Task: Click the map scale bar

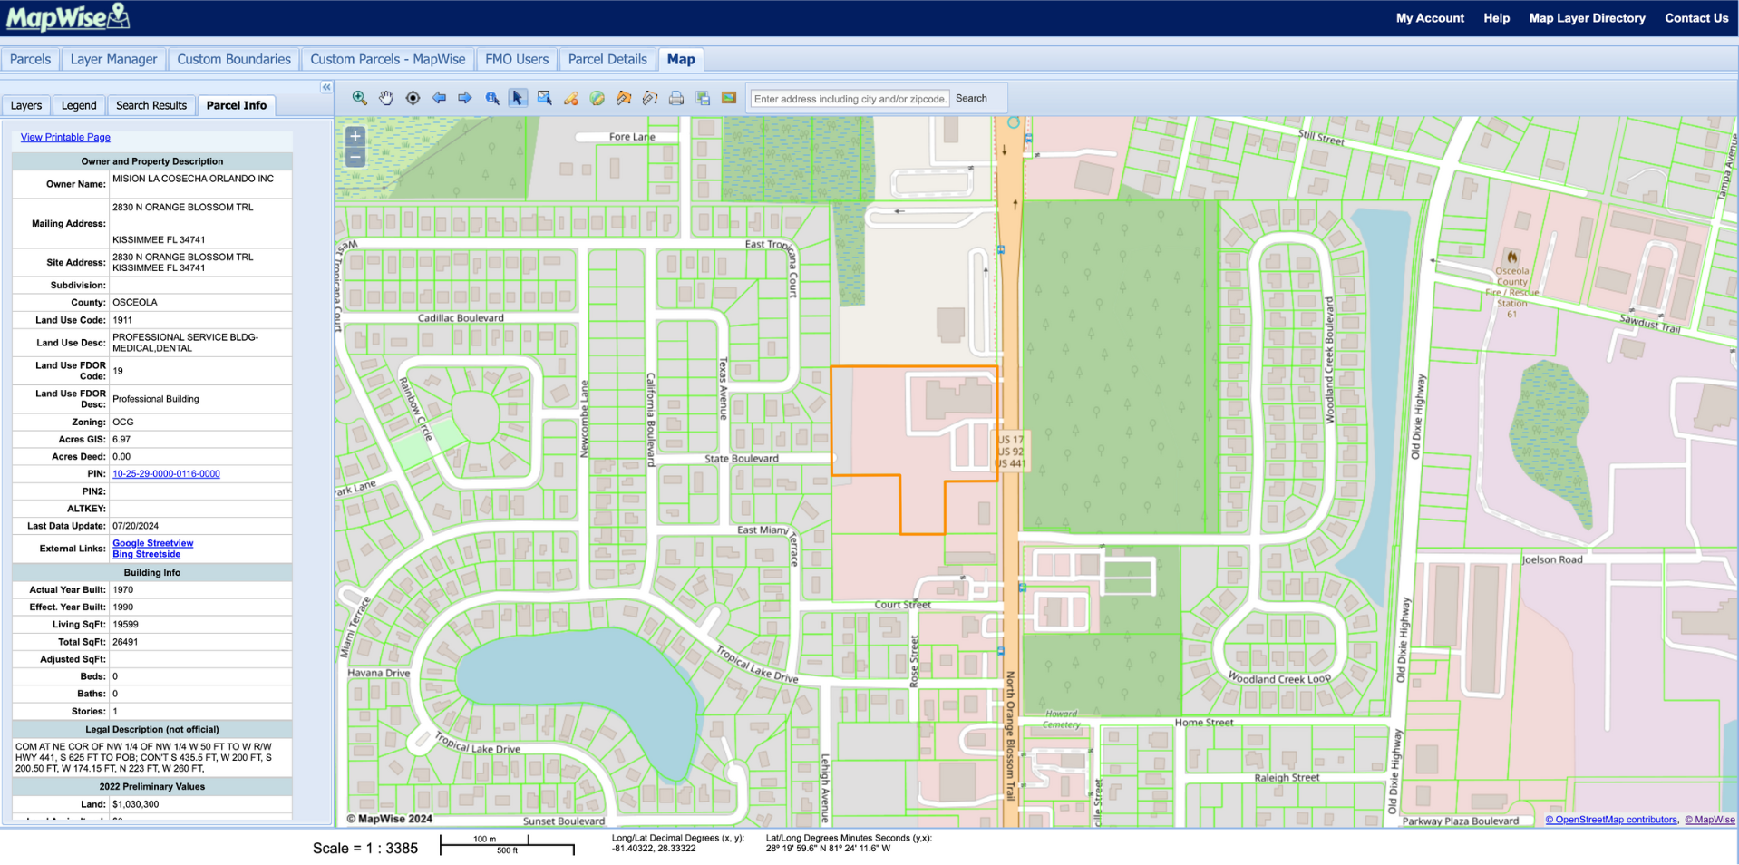Action: 506,844
